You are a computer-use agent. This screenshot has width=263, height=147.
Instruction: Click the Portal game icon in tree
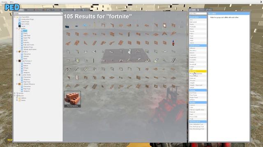coord(20,26)
